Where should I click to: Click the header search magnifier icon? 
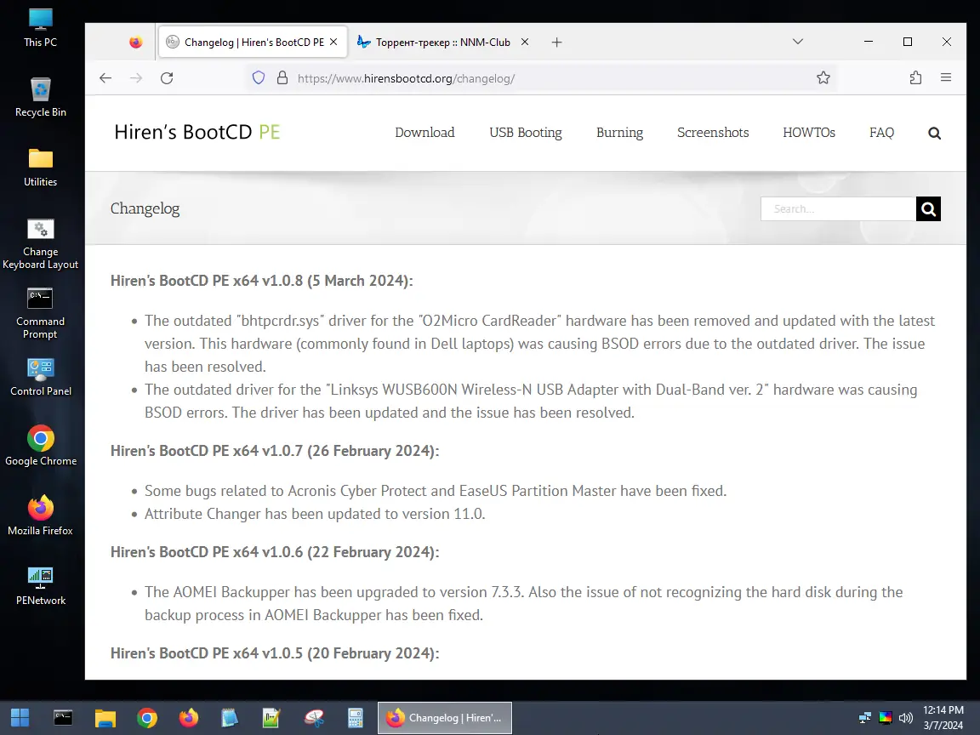pos(934,133)
